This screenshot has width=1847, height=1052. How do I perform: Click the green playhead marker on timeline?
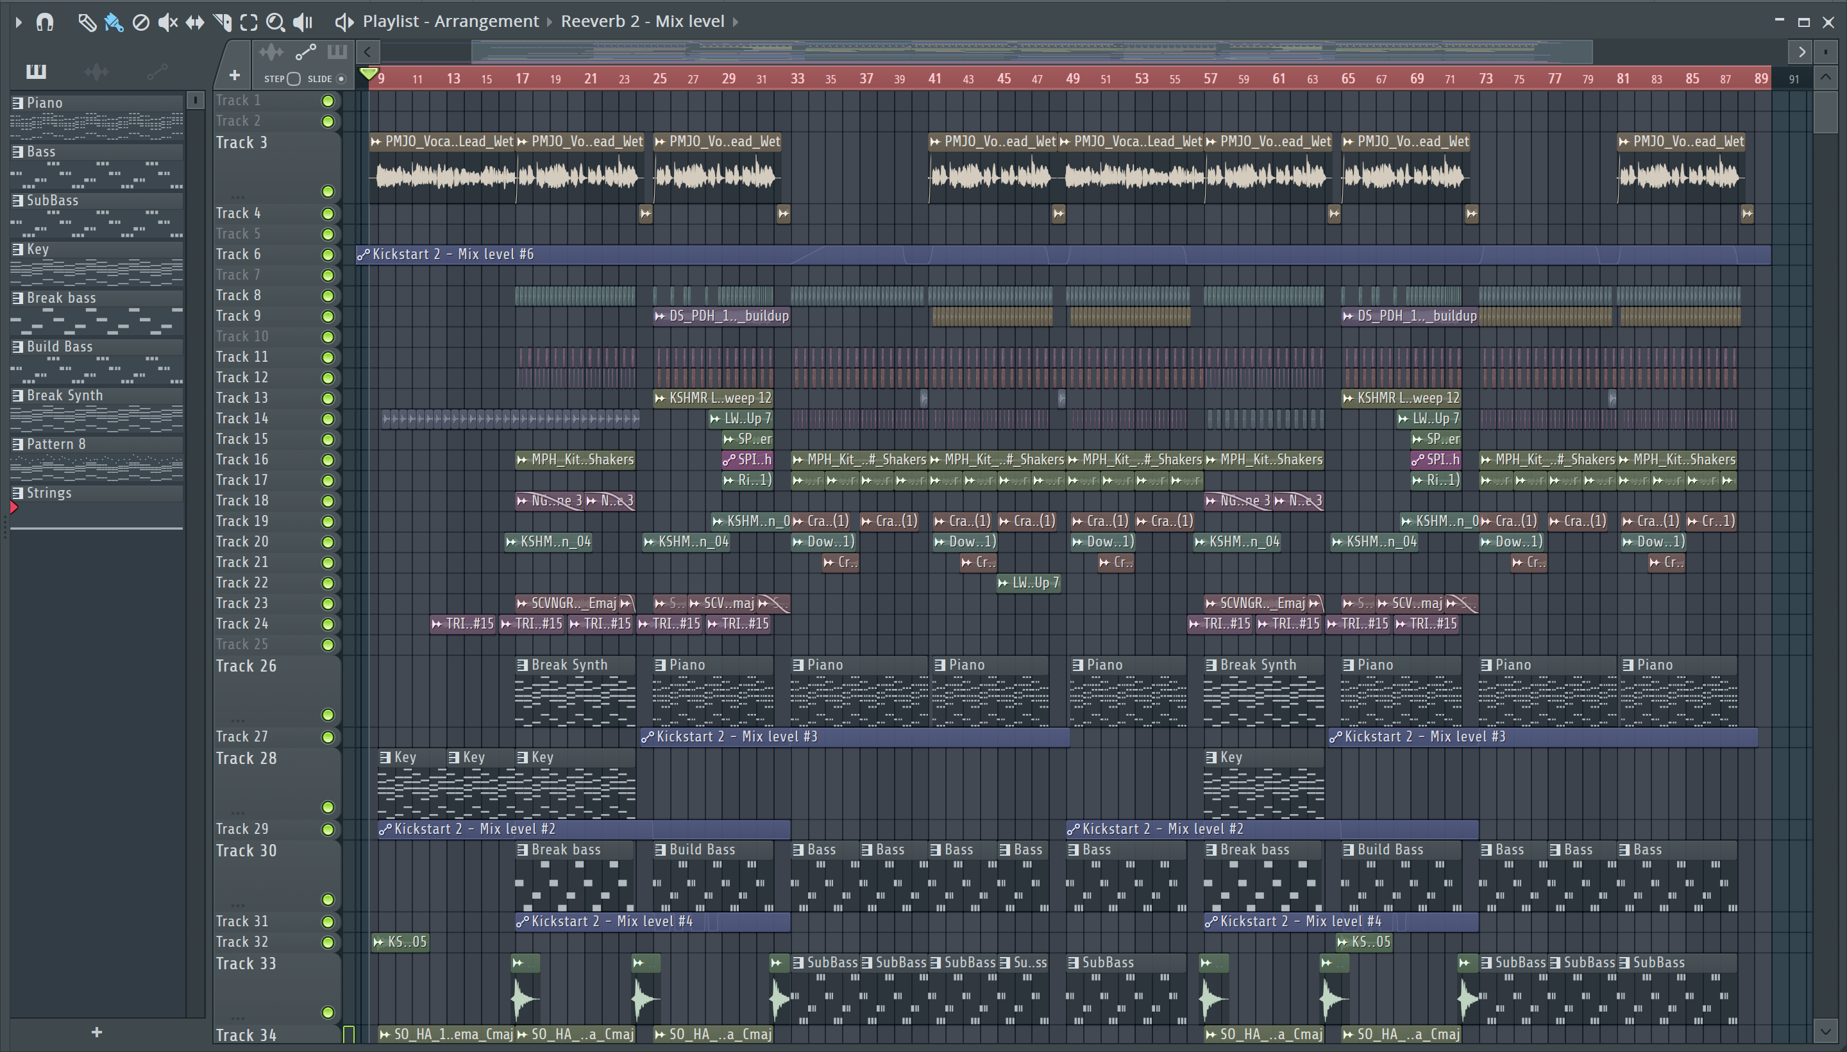[368, 74]
